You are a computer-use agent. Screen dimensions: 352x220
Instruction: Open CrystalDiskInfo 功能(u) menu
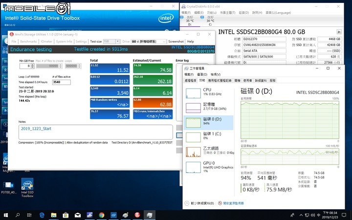pos(212,13)
